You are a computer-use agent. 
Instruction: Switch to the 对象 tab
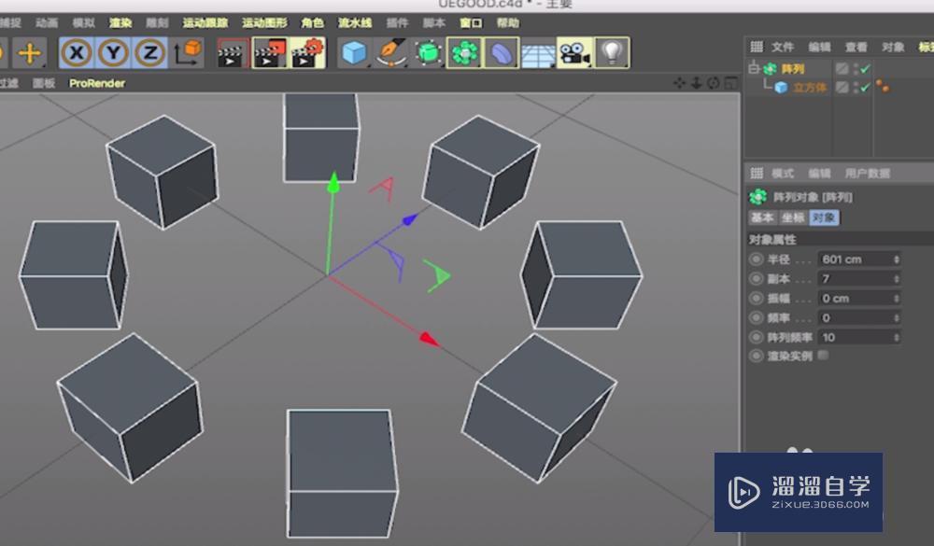point(824,217)
